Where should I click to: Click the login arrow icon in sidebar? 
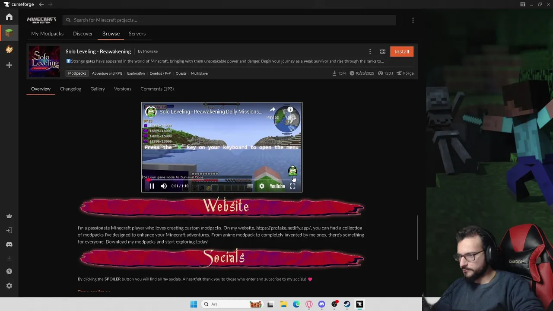[9, 230]
